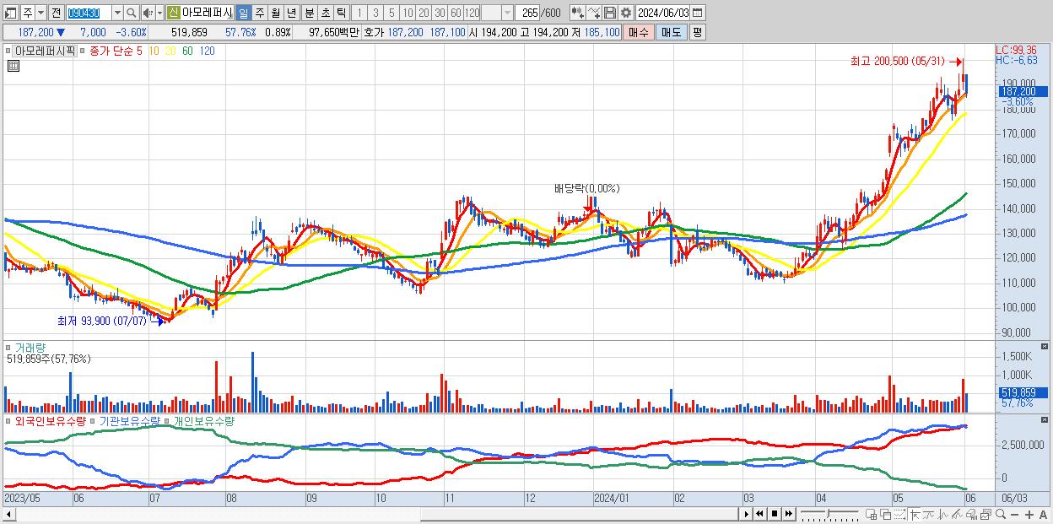Image resolution: width=1053 pixels, height=524 pixels.
Task: Open the market type dropdown beside 주
Action: pyautogui.click(x=40, y=13)
